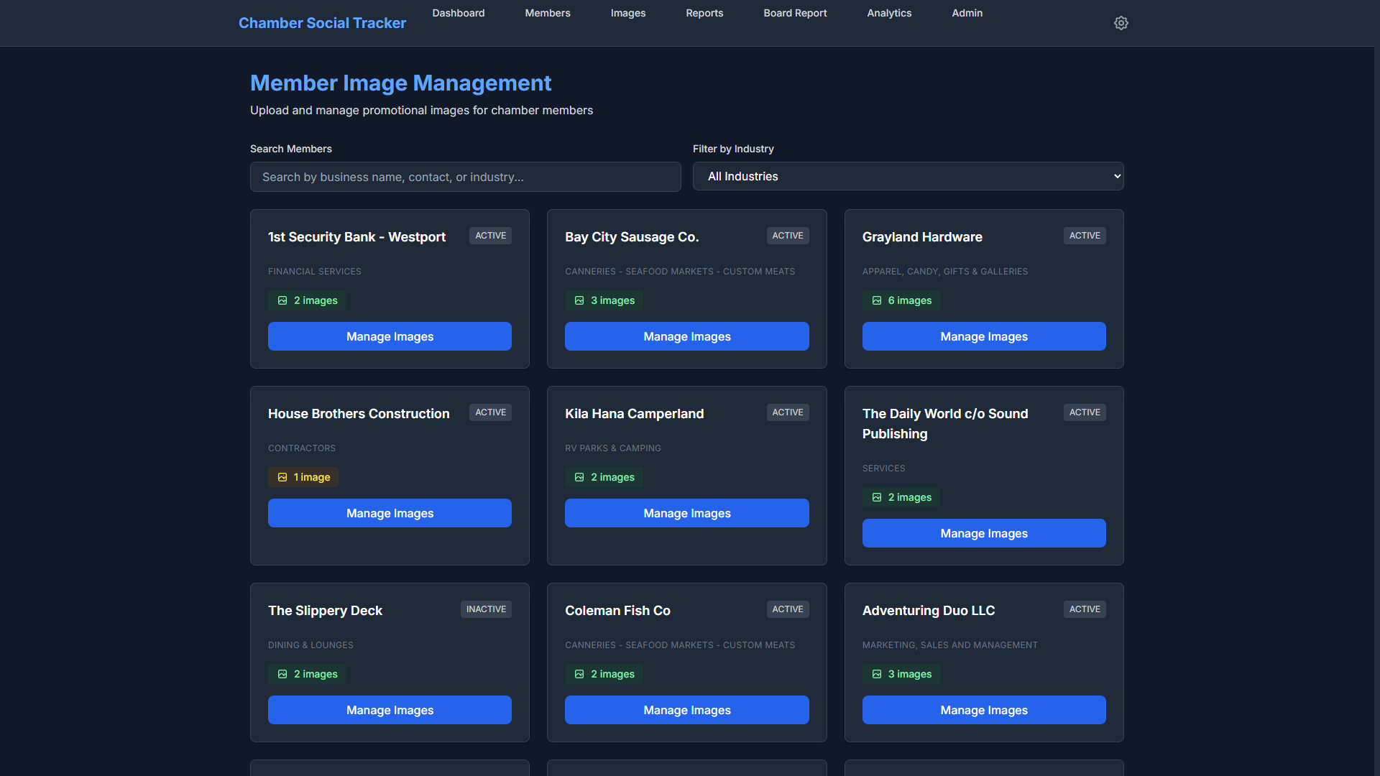Screen dimensions: 1380x776
Task: Click image icon in House Brothers Construction badge
Action: 282,477
